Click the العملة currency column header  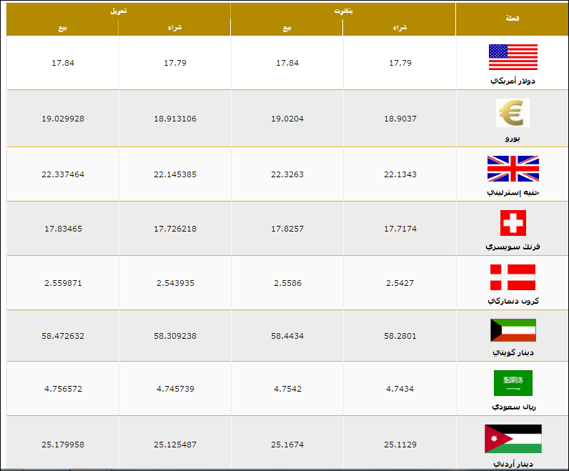click(x=512, y=19)
